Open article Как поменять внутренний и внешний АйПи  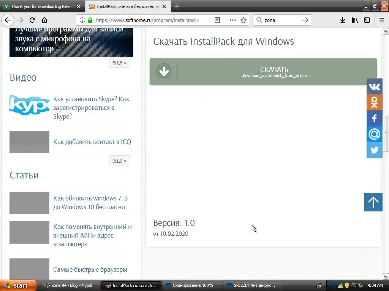click(x=92, y=235)
